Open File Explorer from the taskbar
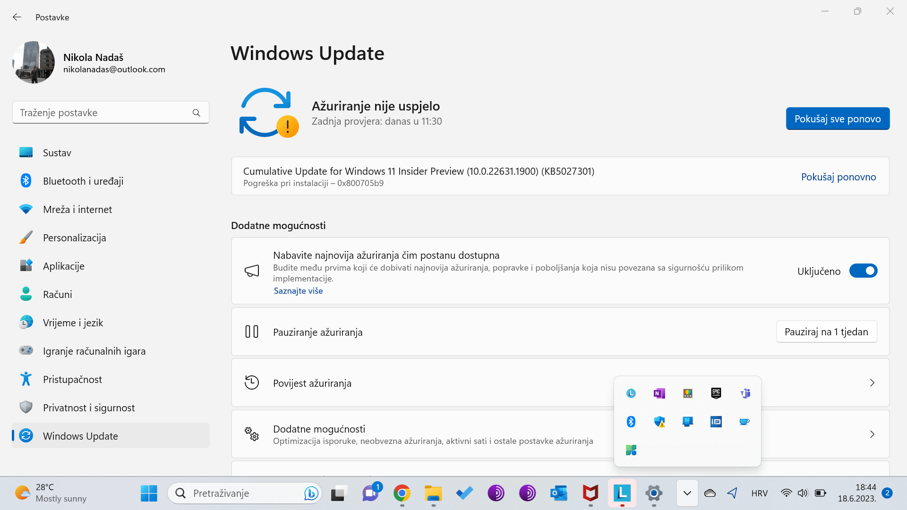The height and width of the screenshot is (510, 907). click(433, 493)
